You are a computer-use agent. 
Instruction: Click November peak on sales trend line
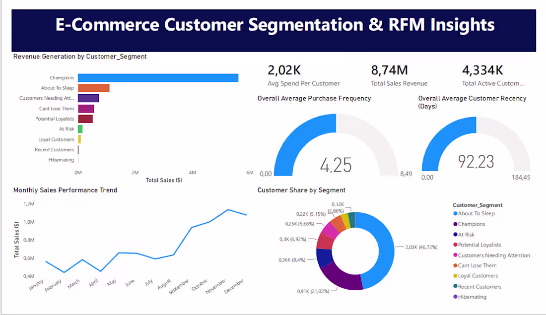tap(228, 209)
